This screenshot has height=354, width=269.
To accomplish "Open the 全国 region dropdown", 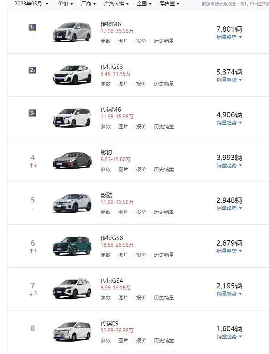I will 144,4.
